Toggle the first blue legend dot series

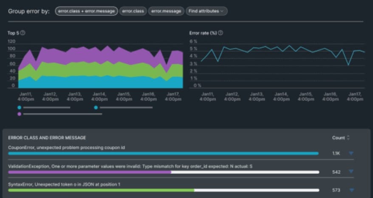[x=19, y=107]
